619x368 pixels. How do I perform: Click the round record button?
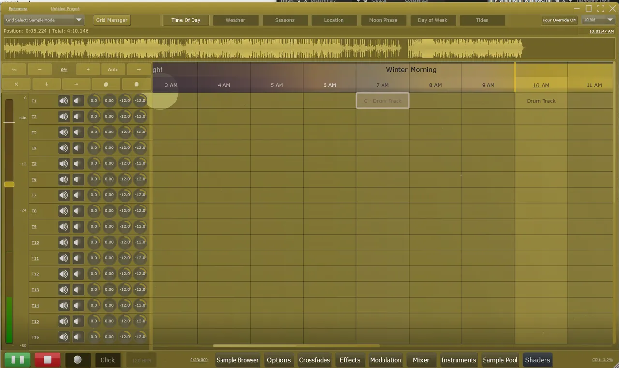pos(77,360)
